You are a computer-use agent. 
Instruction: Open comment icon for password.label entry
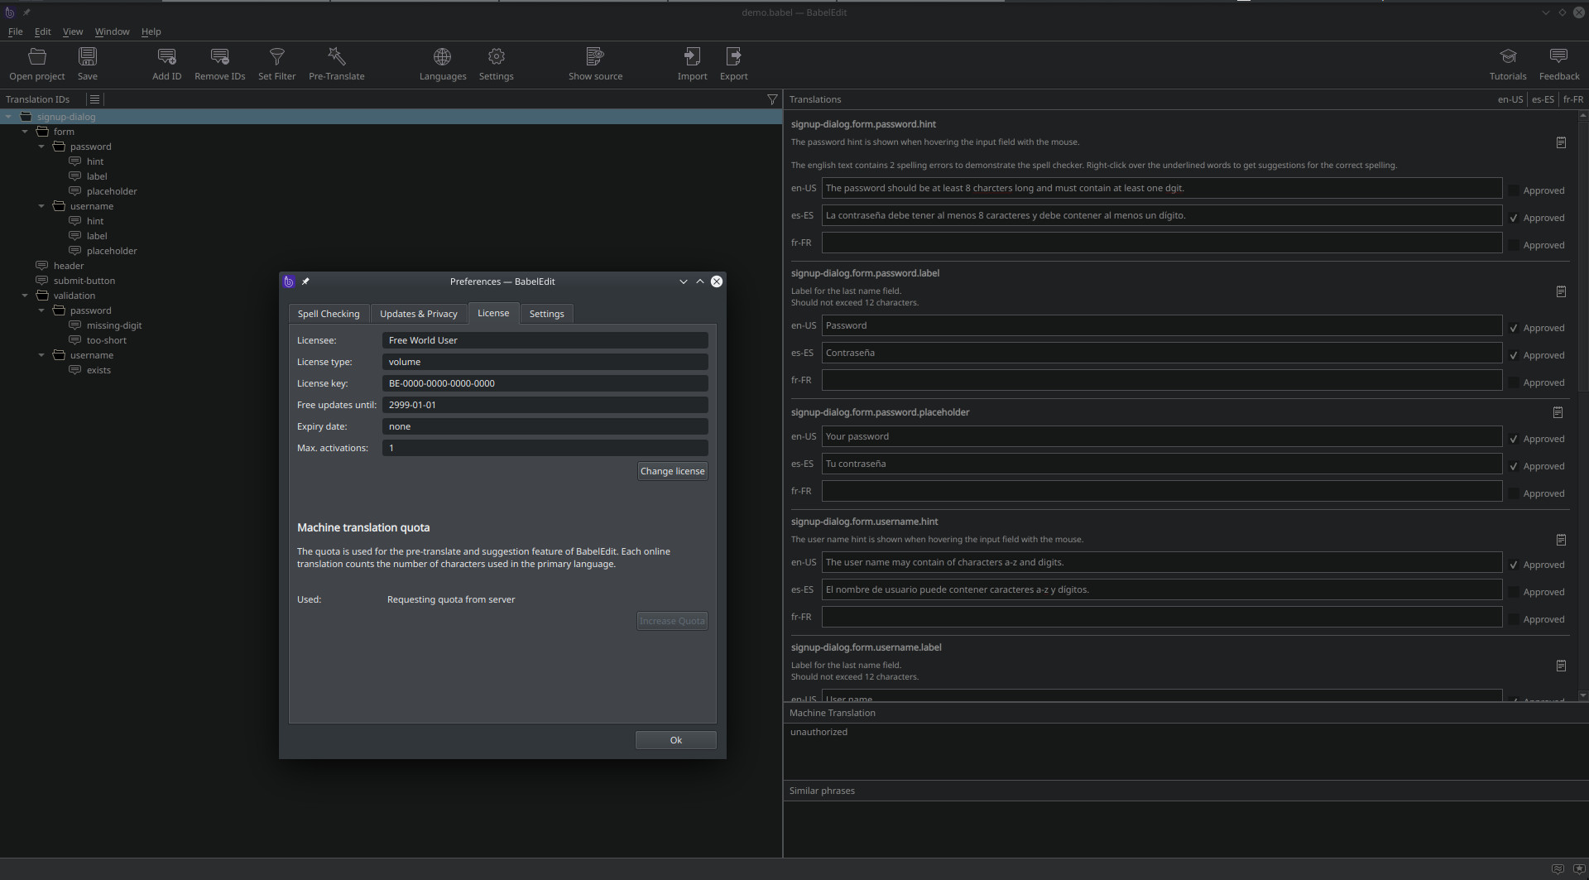tap(1561, 291)
